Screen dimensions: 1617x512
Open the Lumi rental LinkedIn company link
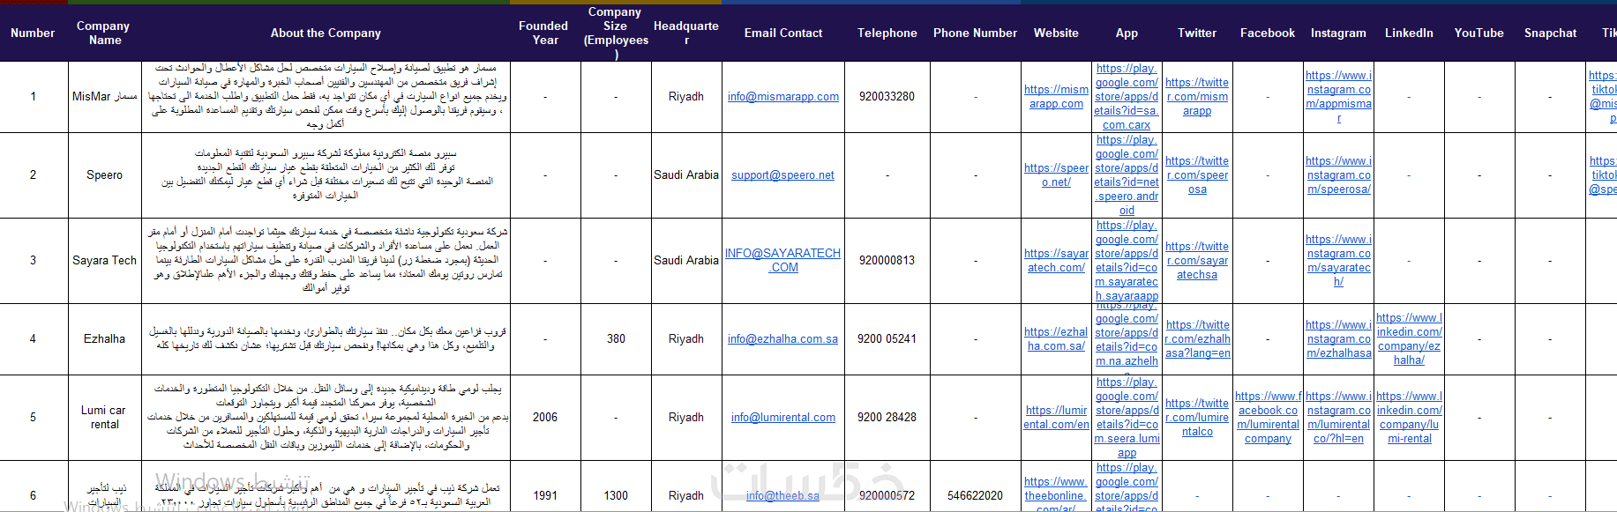coord(1409,418)
